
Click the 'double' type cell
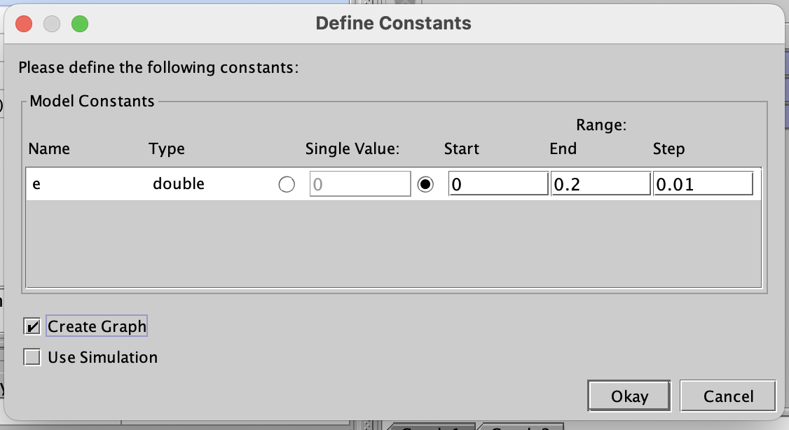(x=179, y=184)
